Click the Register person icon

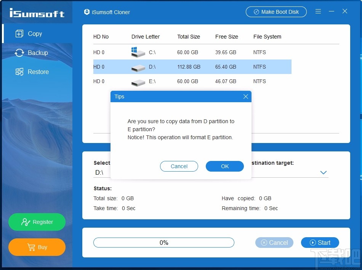point(26,222)
